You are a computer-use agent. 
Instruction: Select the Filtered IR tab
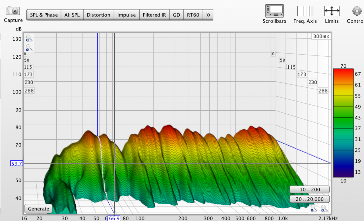154,15
